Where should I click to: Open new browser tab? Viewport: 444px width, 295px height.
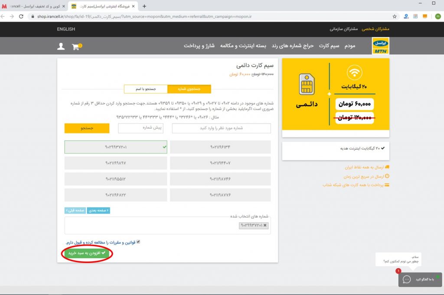click(144, 6)
